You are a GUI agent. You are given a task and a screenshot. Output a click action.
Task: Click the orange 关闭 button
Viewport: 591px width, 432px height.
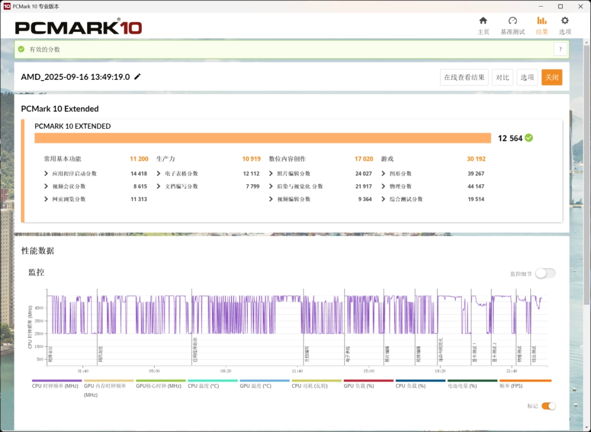[552, 77]
